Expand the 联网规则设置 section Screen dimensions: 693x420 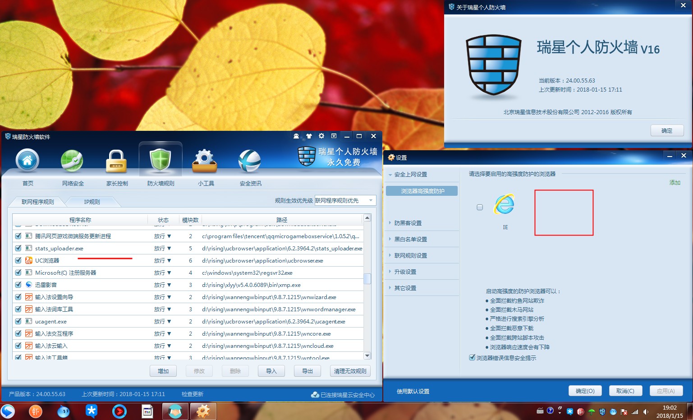[x=410, y=255]
